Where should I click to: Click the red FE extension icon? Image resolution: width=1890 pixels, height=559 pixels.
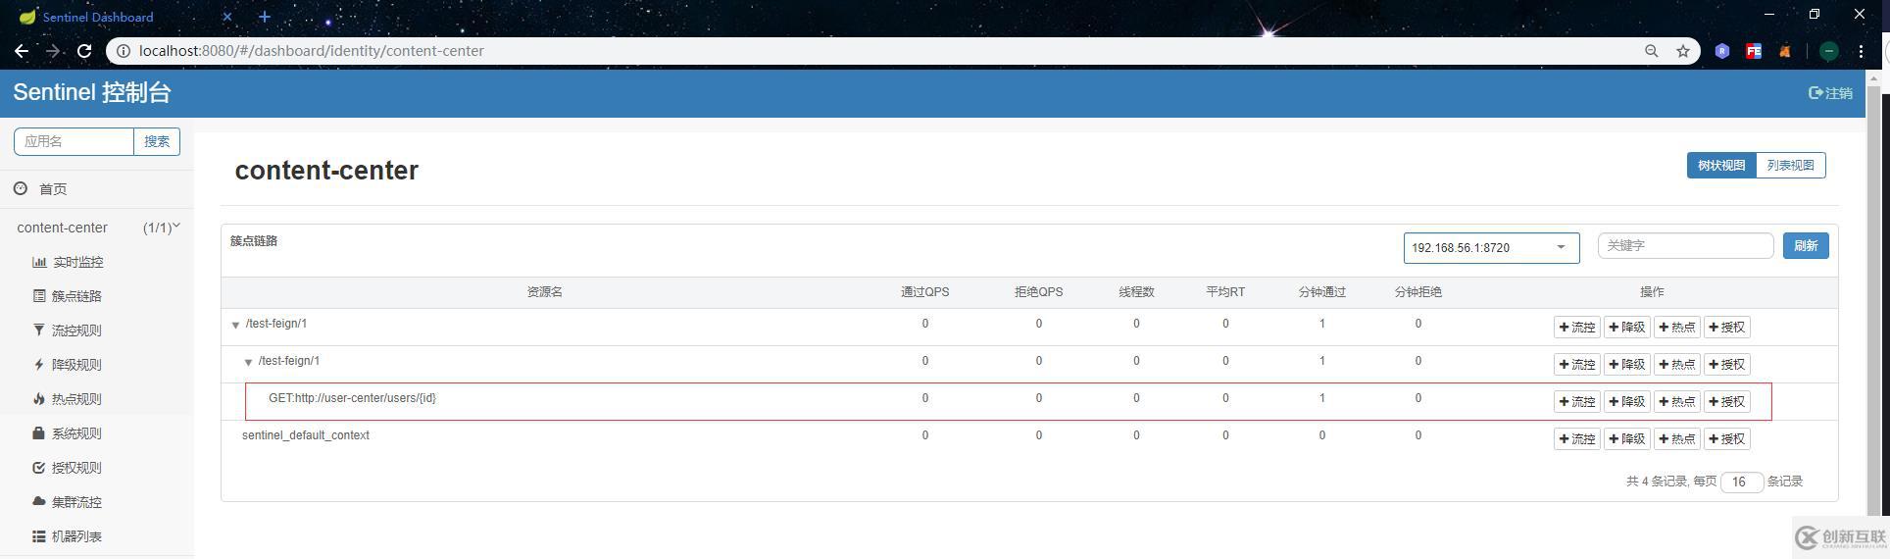point(1754,51)
